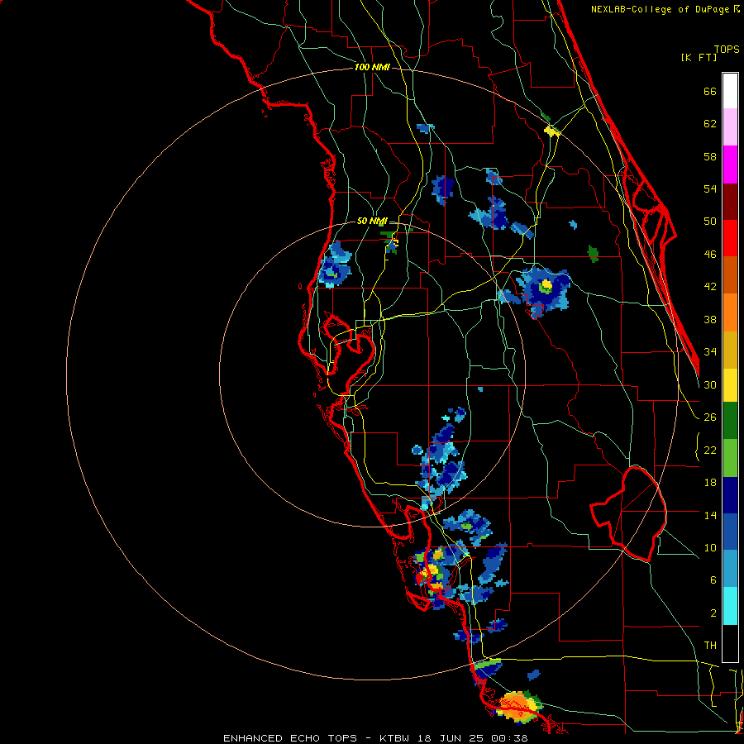Select the '18' legend value
The height and width of the screenshot is (744, 744).
710,483
